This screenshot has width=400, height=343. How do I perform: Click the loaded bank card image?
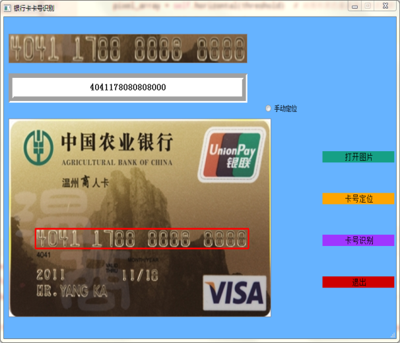[x=140, y=218]
